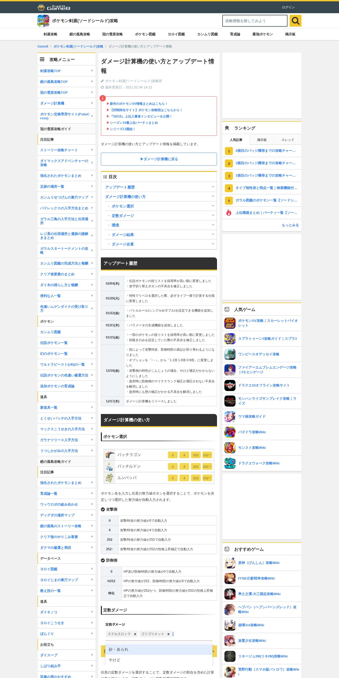Open 鎧の孤島攻略 navigation menu item
Image resolution: width=339 pixels, height=678 pixels.
[80, 34]
